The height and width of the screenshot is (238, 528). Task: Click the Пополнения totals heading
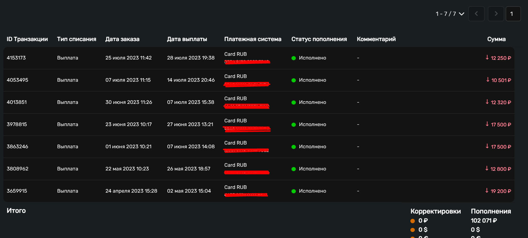tap(491, 211)
